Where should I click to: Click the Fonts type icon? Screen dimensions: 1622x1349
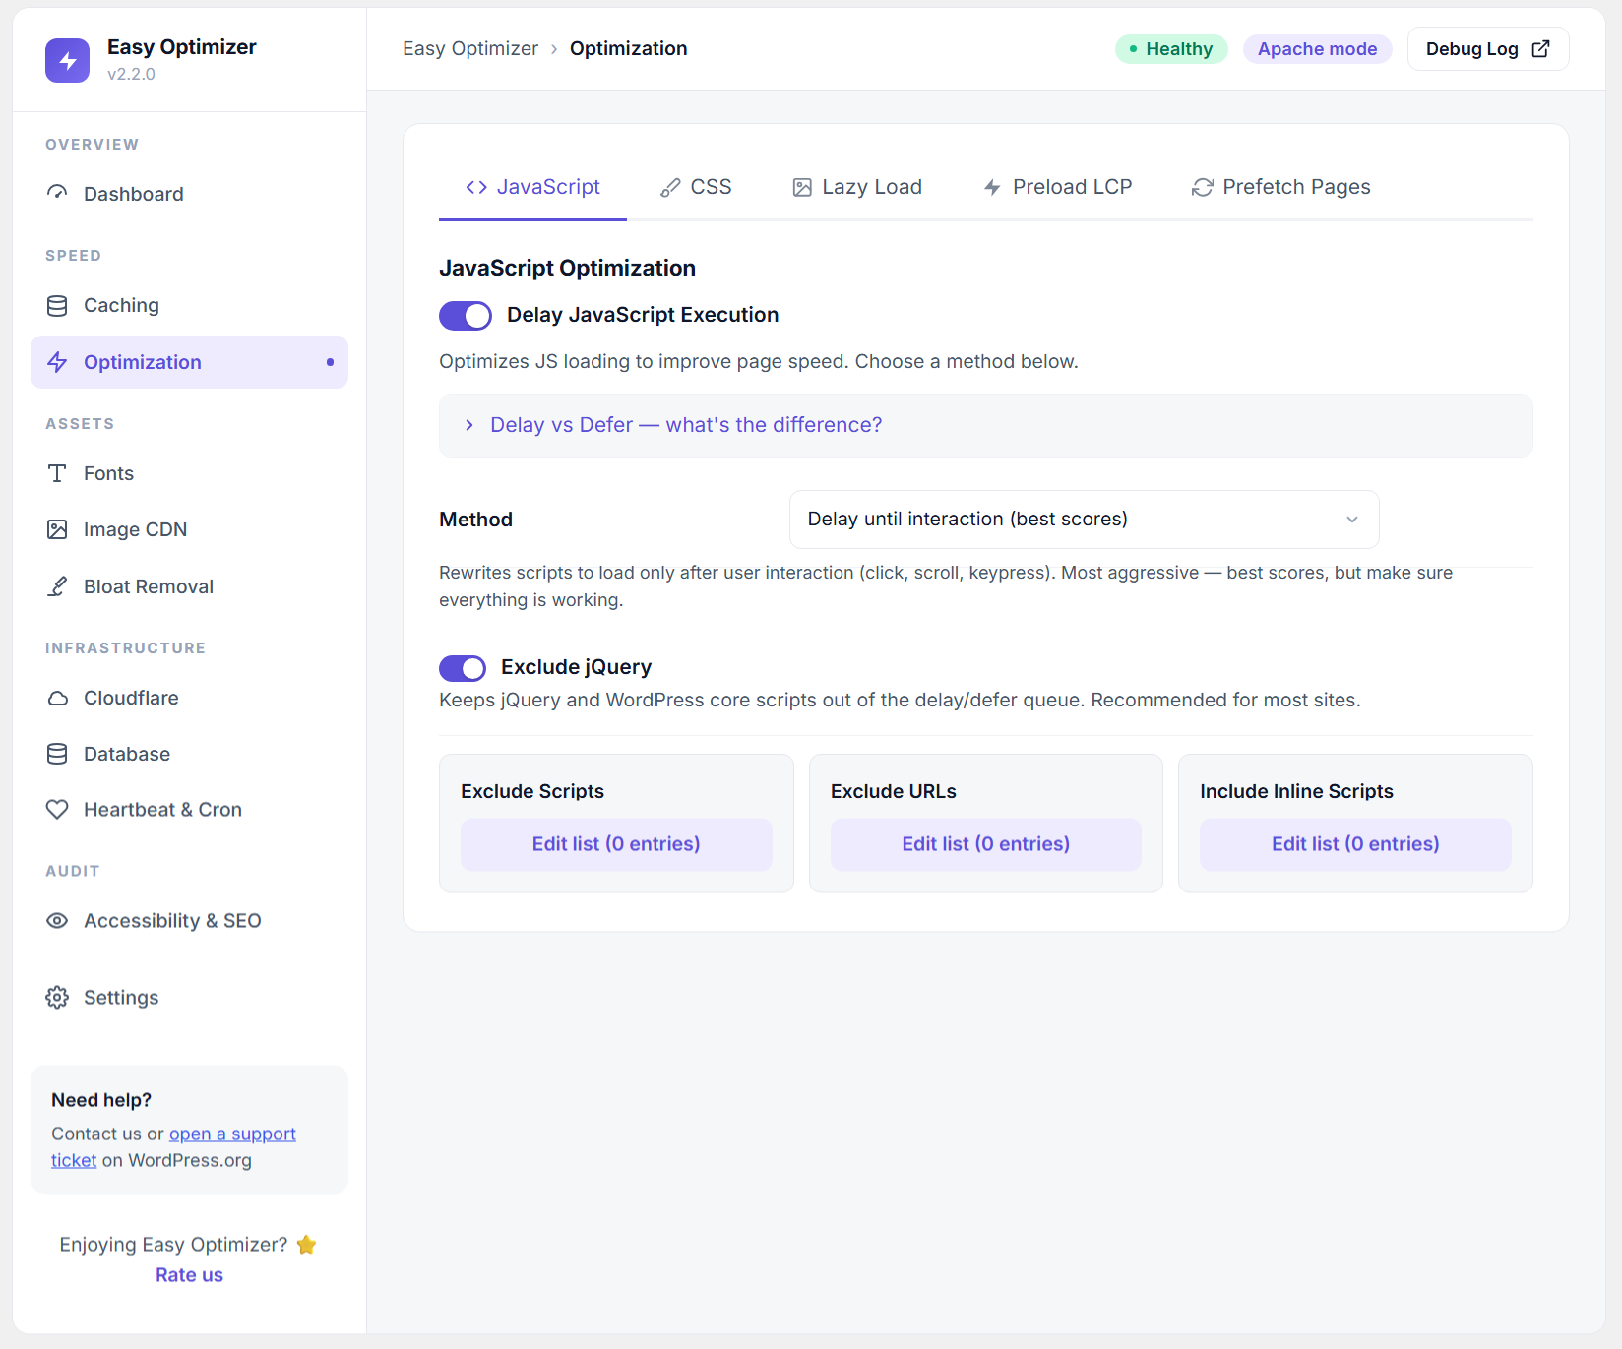coord(57,473)
